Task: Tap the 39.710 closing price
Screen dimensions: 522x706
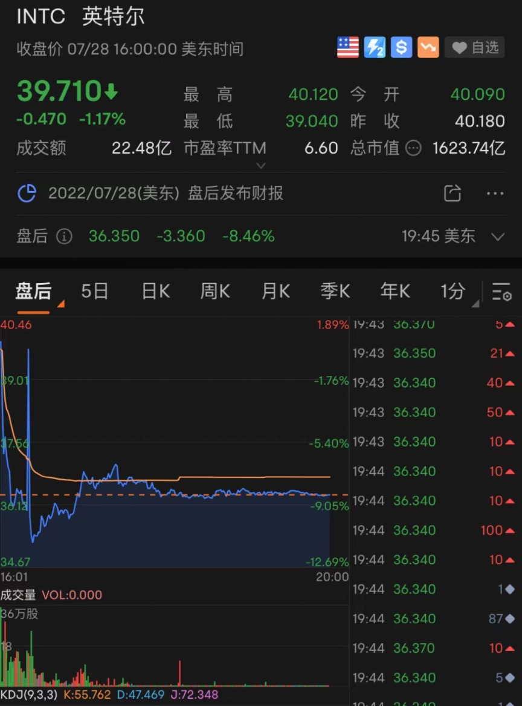Action: [60, 91]
